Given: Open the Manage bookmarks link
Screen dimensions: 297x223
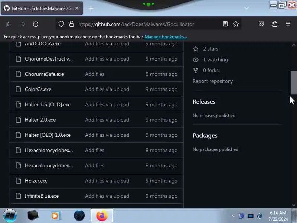Looking at the screenshot, I should point(166,37).
